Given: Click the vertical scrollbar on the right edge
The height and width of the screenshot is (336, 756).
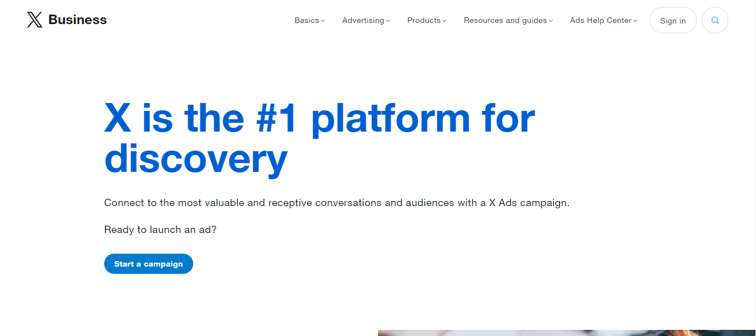Looking at the screenshot, I should pyautogui.click(x=753, y=168).
